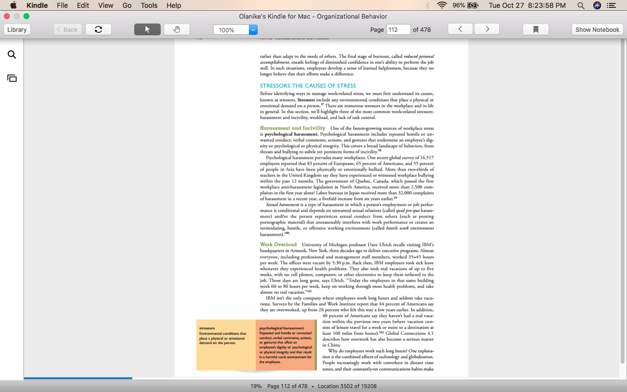Open the Notification Center list icon
The image size is (627, 392).
(611, 5)
